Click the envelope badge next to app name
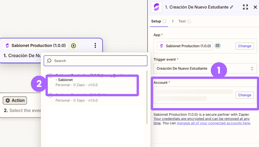Screen dimensions: 259x147 218,46
